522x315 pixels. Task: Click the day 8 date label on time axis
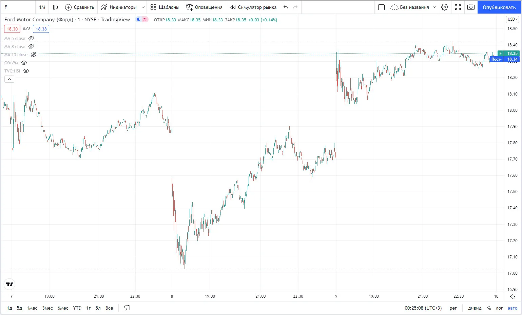172,296
